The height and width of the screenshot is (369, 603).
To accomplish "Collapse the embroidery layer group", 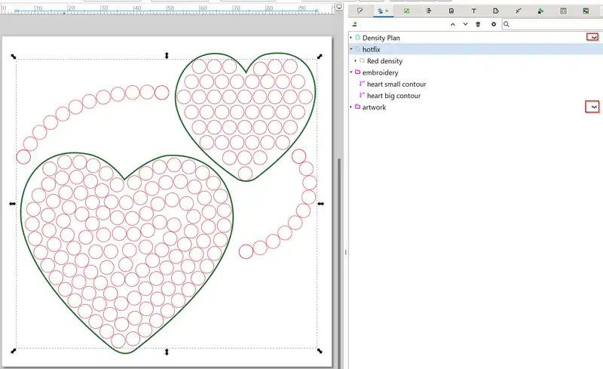I will 352,72.
